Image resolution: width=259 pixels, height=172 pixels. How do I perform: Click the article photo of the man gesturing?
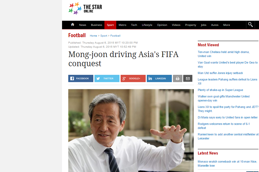[x=131, y=131]
